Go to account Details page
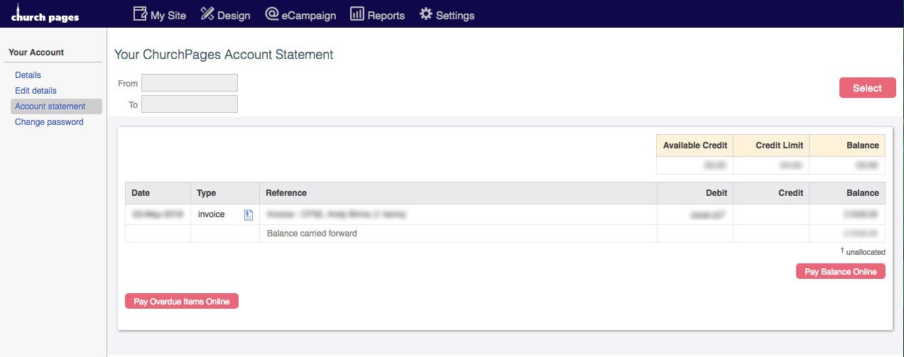 pyautogui.click(x=28, y=75)
